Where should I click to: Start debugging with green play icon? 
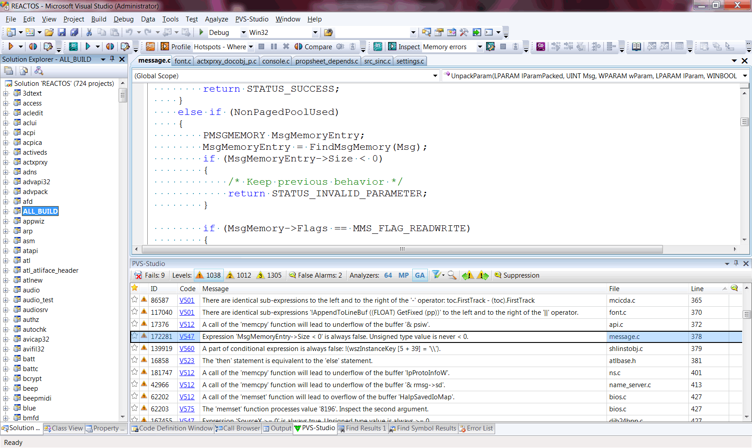coord(201,32)
